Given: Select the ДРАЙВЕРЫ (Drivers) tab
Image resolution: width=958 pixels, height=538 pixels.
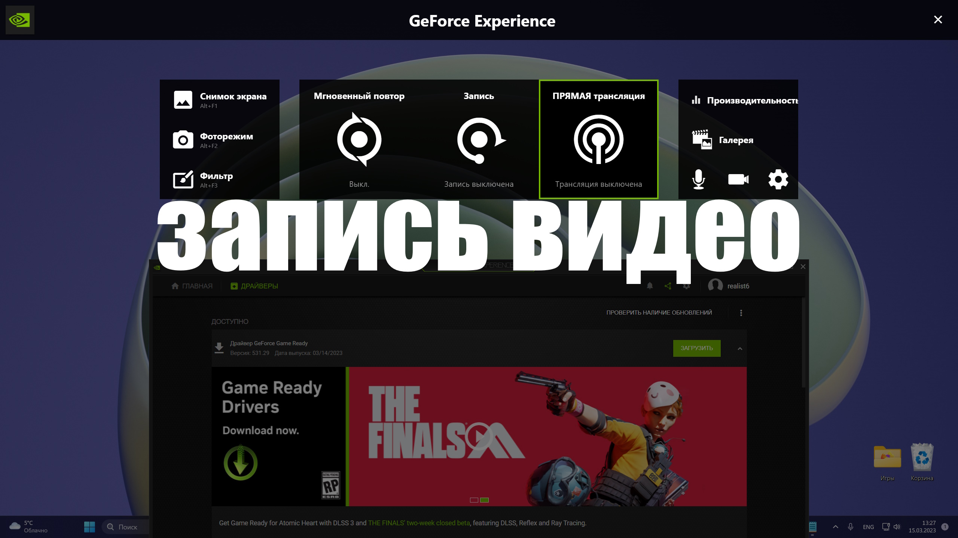Looking at the screenshot, I should pos(254,286).
